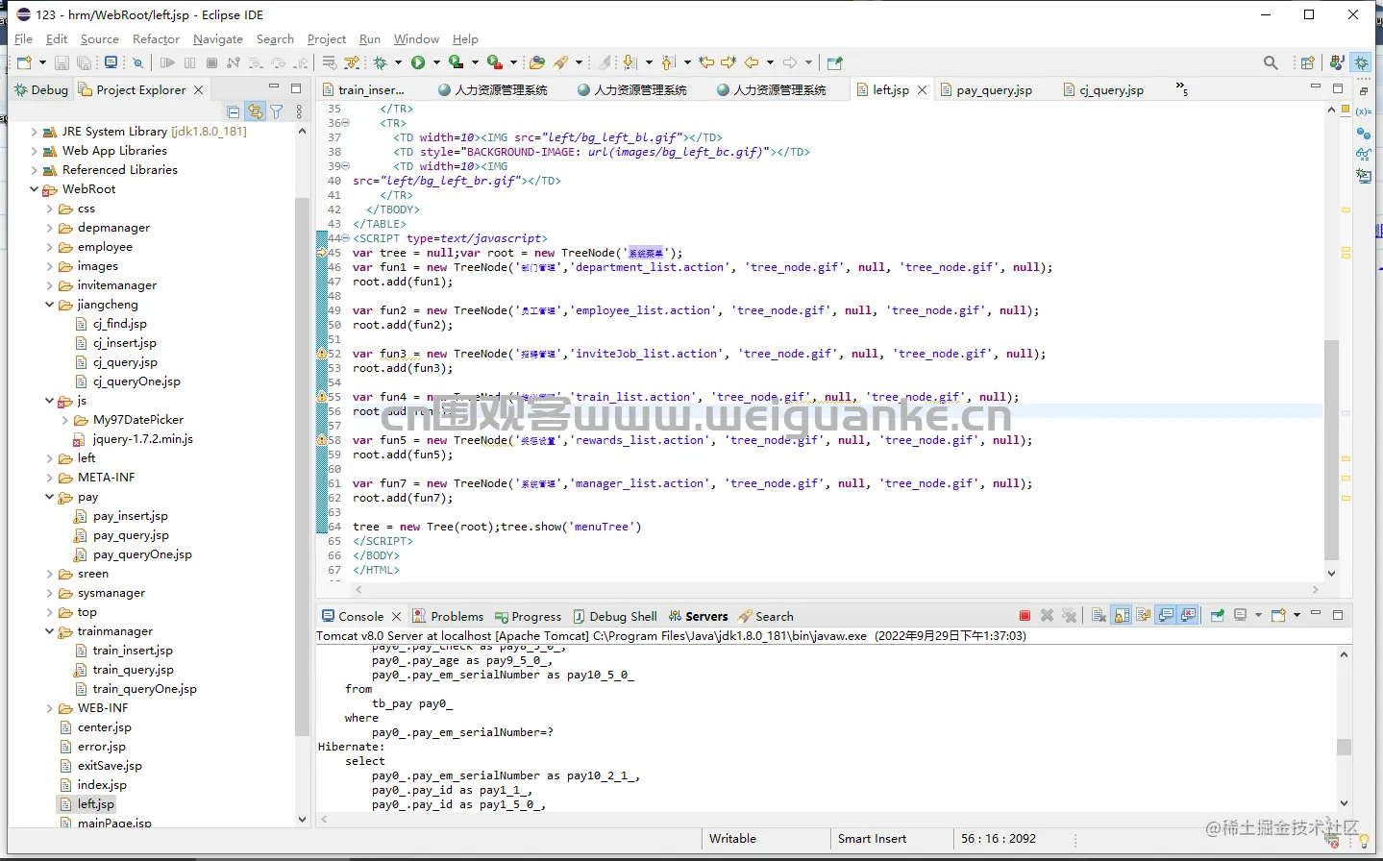Open Project Explorer View Menu (three dots)
The image size is (1383, 861).
[x=300, y=111]
